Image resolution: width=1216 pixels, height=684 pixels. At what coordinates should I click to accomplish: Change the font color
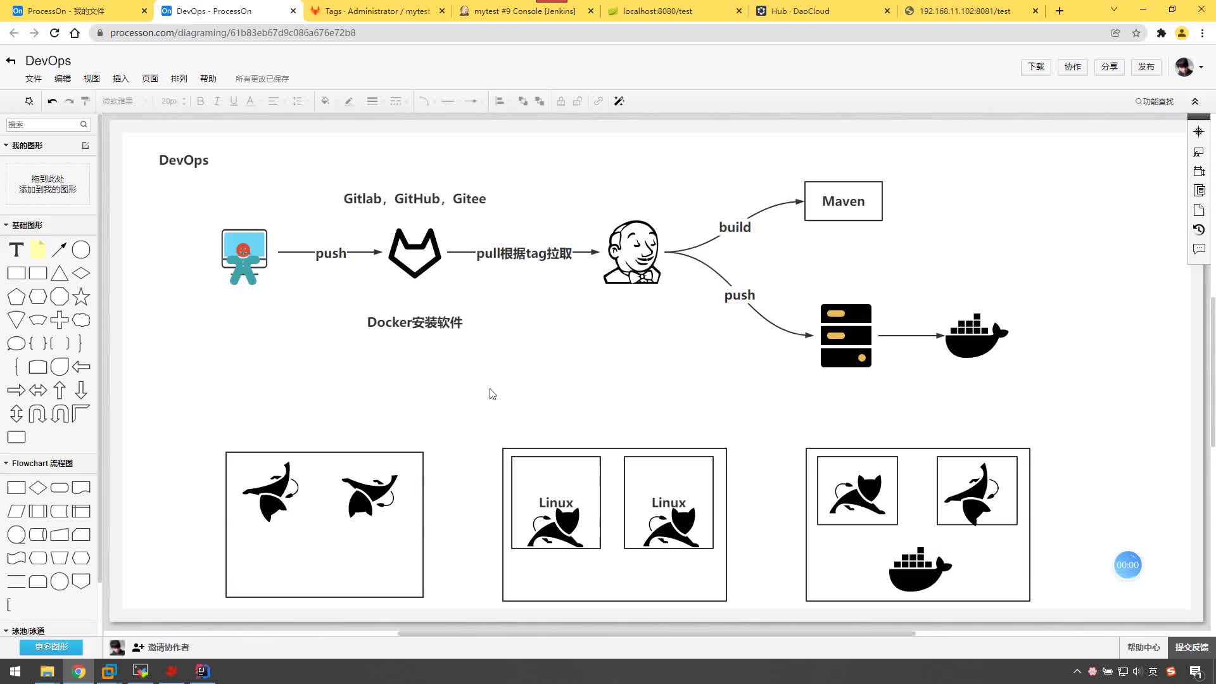click(x=250, y=101)
